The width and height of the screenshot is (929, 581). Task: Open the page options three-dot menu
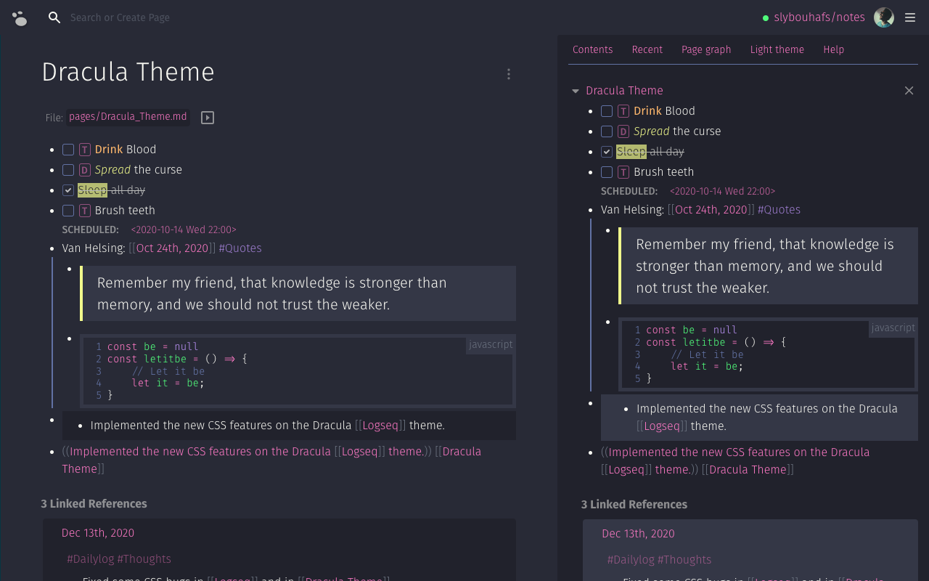[508, 74]
